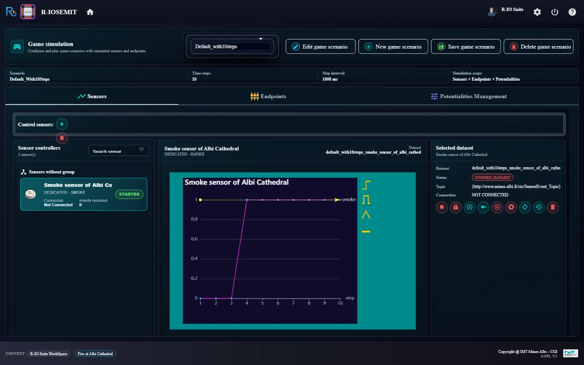The height and width of the screenshot is (365, 584).
Task: Open the Default_with10steps scenario dropdown
Action: click(232, 46)
